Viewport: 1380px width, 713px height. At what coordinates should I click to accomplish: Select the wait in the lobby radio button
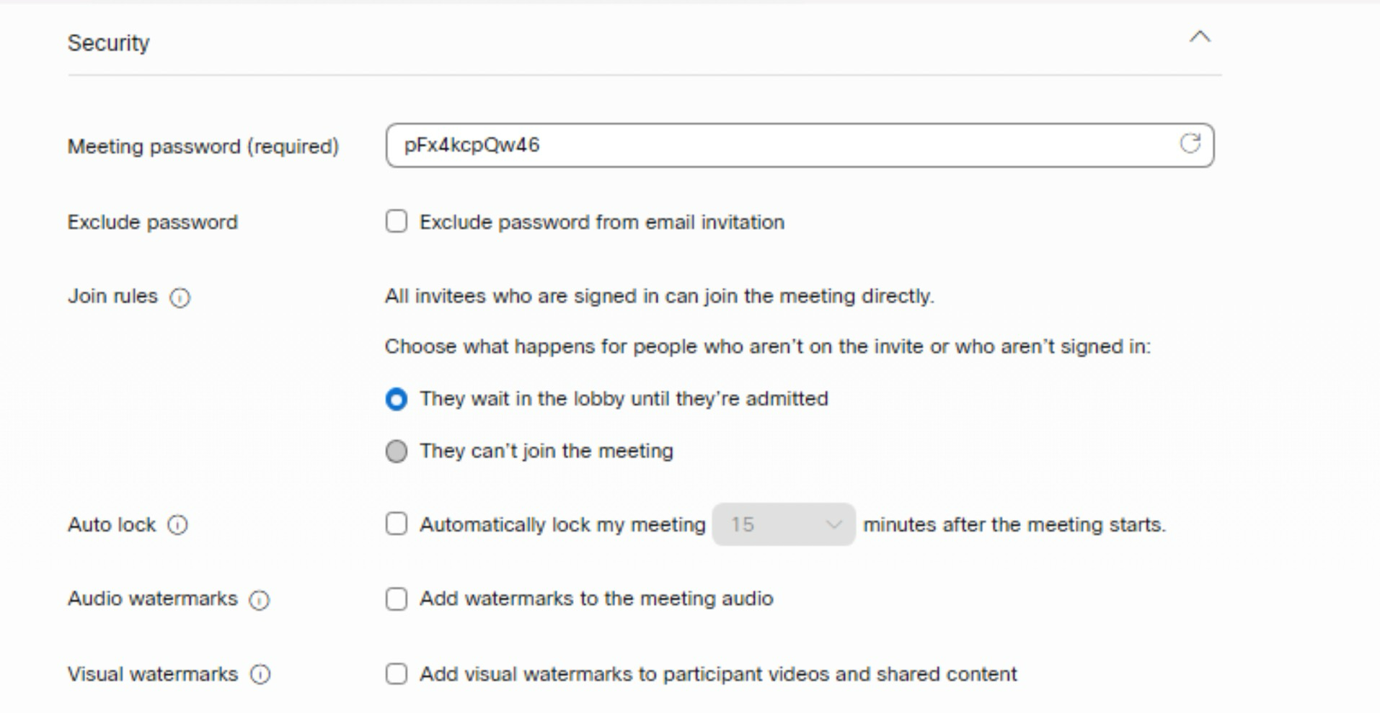pyautogui.click(x=396, y=399)
